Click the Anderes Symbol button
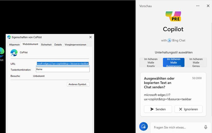212x133 pixels. point(78,84)
